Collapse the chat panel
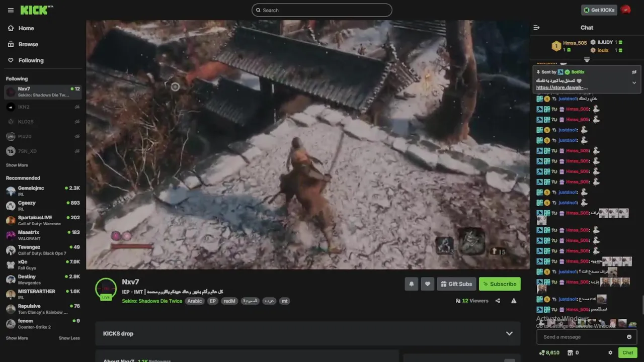644x362 pixels. [536, 28]
